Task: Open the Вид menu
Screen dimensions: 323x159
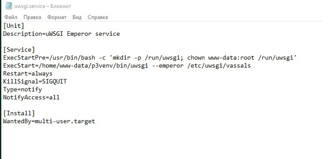Action: (77, 17)
